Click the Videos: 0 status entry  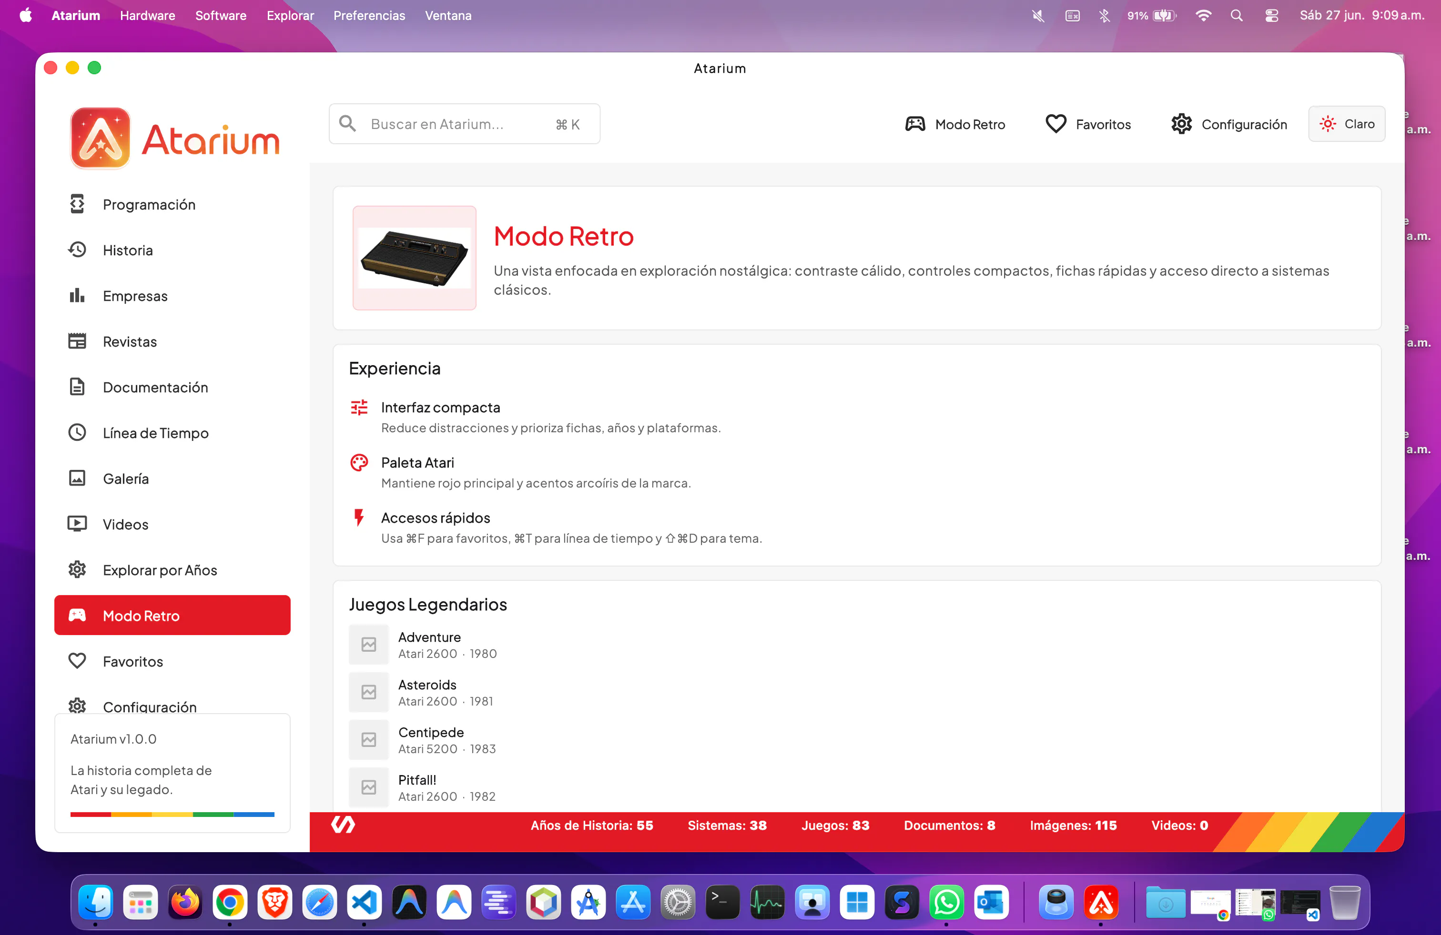tap(1179, 825)
